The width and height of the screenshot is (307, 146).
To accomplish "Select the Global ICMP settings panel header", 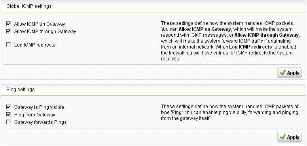I will click(x=153, y=6).
